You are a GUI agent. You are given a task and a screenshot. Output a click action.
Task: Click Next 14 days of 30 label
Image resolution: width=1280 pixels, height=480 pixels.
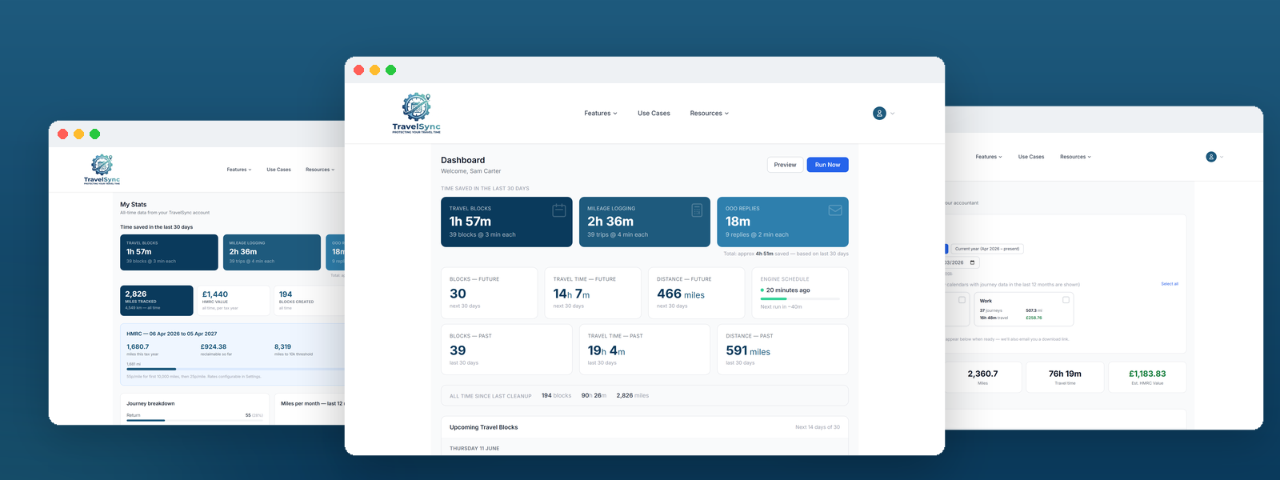tap(818, 427)
